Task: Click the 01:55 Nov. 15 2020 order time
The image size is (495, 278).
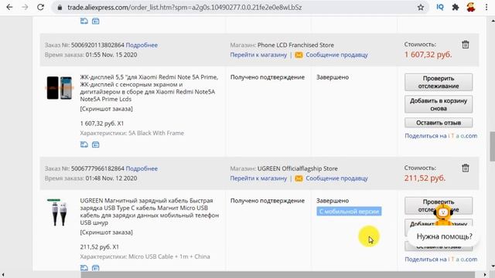Action: tap(111, 55)
